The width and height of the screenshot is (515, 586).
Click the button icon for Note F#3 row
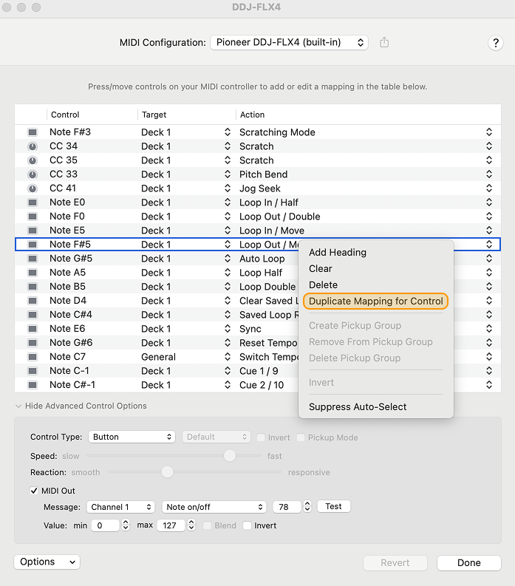coord(33,132)
